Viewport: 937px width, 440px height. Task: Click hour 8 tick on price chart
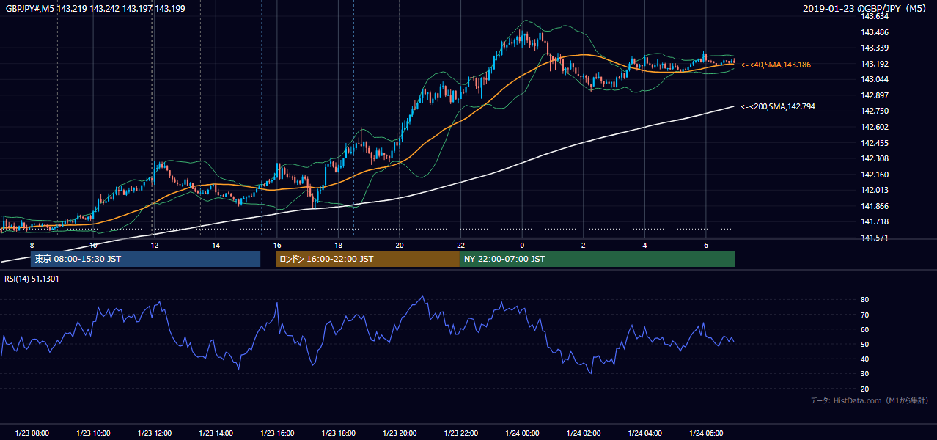[32, 245]
